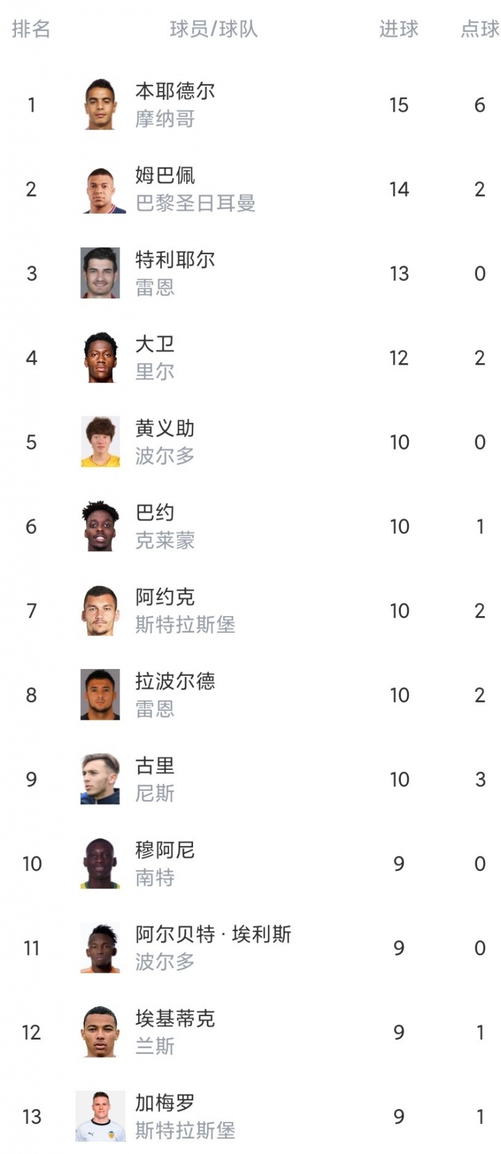This screenshot has width=501, height=1154.
Task: Open 巴约's player portrait
Action: [100, 526]
